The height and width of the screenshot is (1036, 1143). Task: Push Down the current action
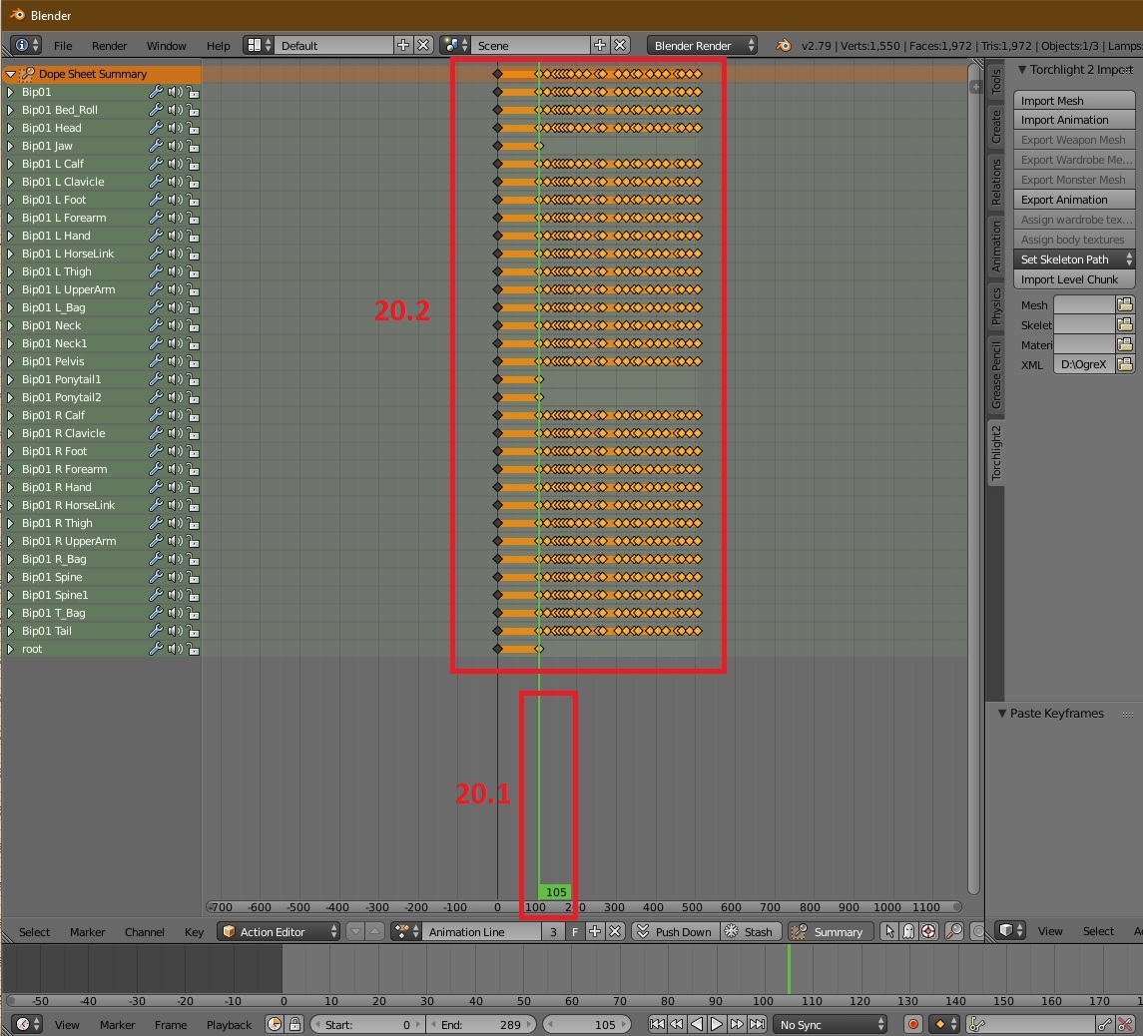click(x=675, y=932)
